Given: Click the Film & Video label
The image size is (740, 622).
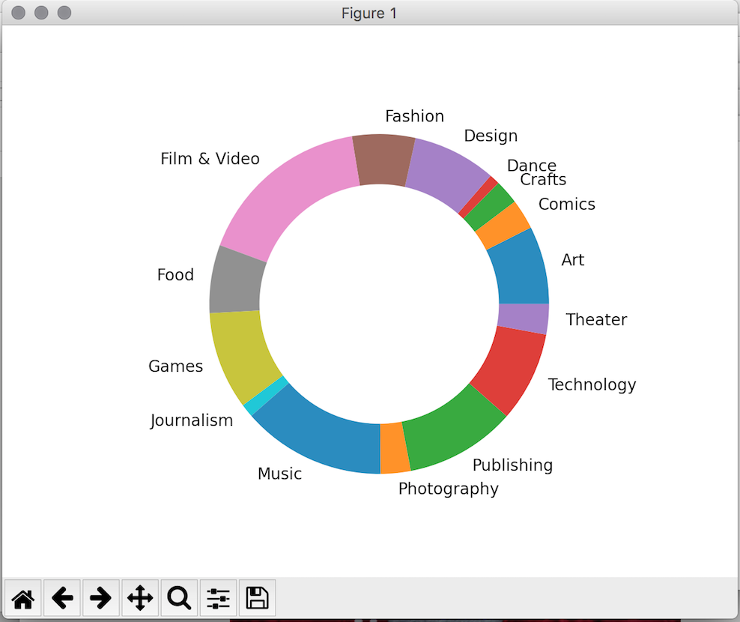Looking at the screenshot, I should pyautogui.click(x=210, y=159).
